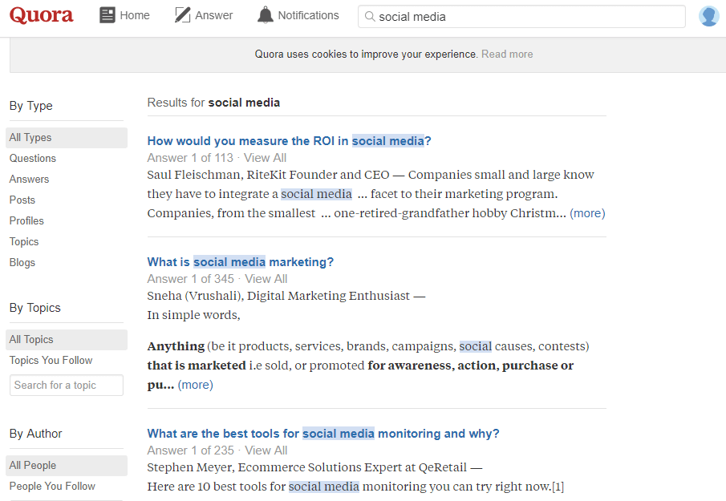Click the Quora logo
726x501 pixels.
point(41,15)
